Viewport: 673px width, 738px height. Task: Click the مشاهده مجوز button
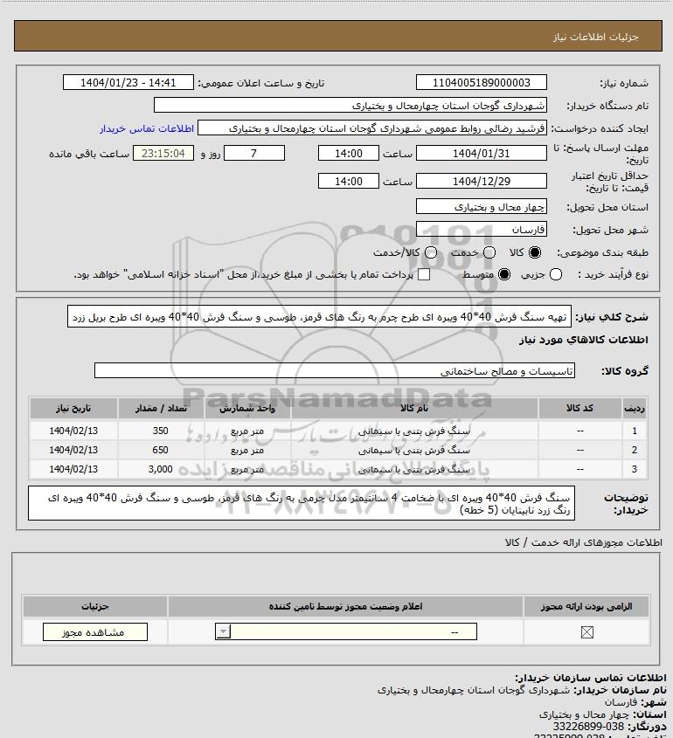coord(94,632)
